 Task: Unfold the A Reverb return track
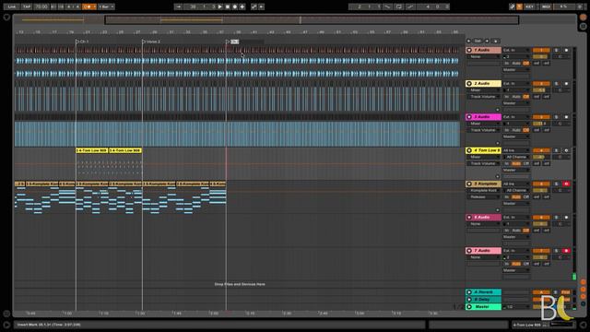(x=469, y=292)
